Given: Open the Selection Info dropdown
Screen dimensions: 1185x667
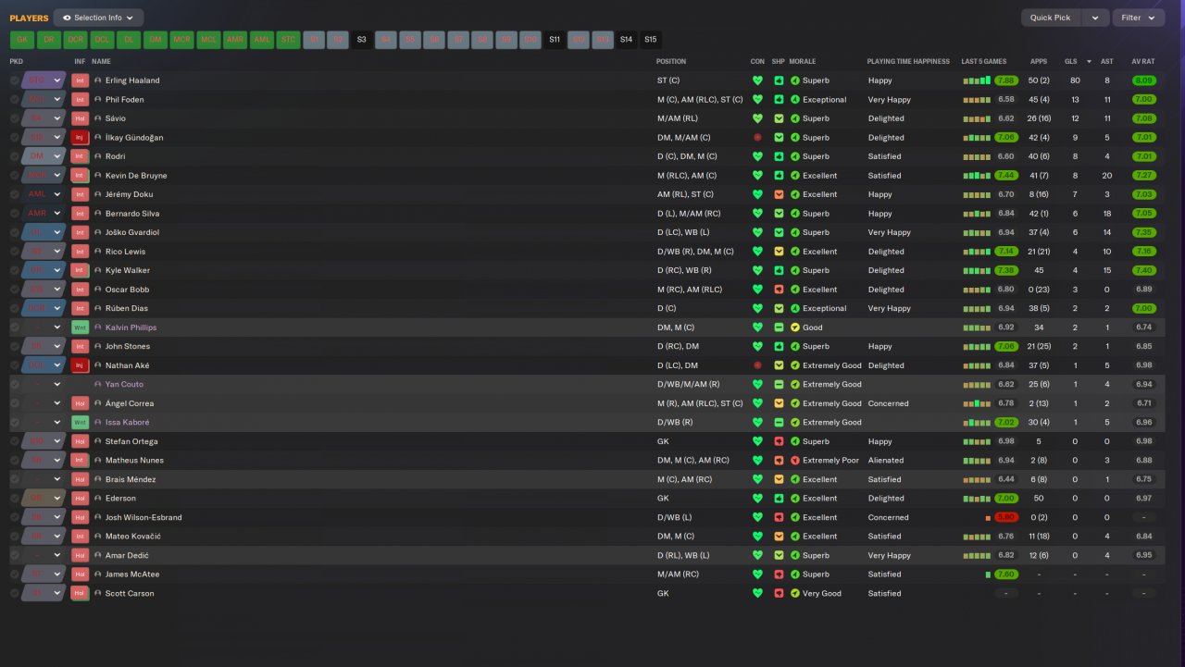Looking at the screenshot, I should [x=98, y=18].
